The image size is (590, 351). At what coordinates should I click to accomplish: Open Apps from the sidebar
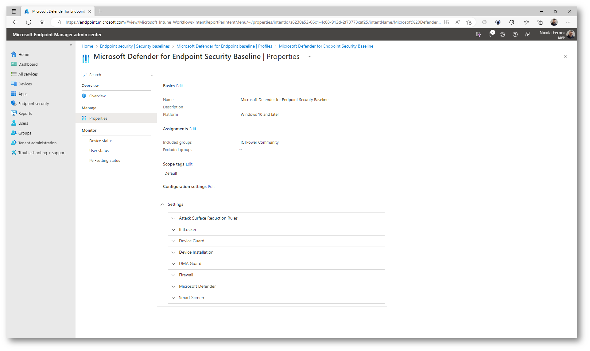click(x=23, y=94)
